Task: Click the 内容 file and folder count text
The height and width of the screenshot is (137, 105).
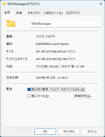Action: [x=60, y=66]
